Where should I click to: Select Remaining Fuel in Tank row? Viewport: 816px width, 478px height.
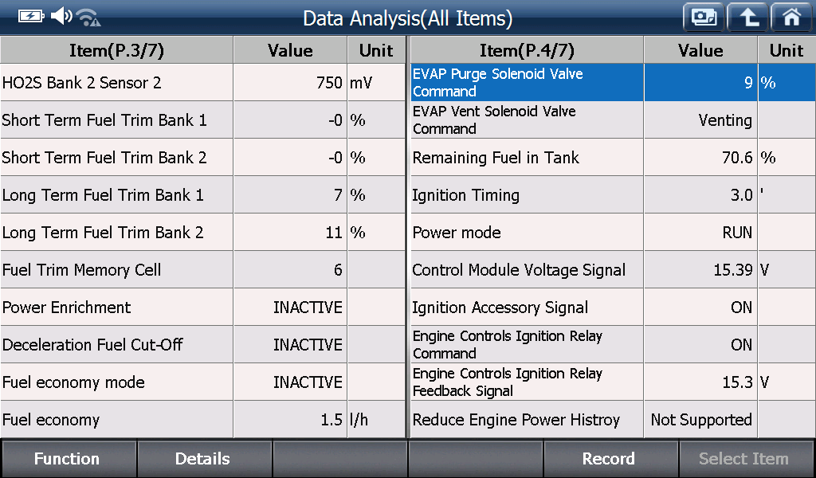(613, 157)
